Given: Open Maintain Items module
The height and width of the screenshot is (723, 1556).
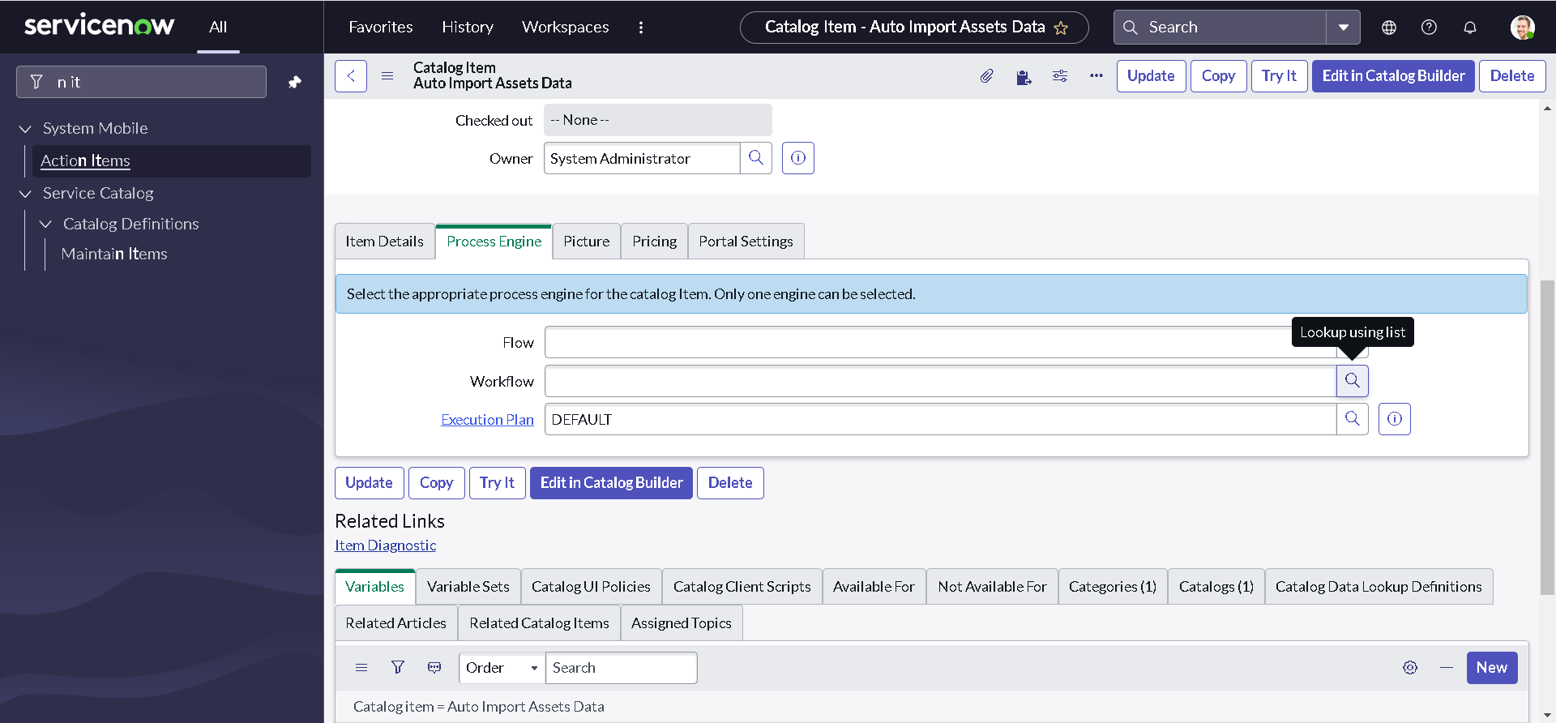Looking at the screenshot, I should click(114, 255).
